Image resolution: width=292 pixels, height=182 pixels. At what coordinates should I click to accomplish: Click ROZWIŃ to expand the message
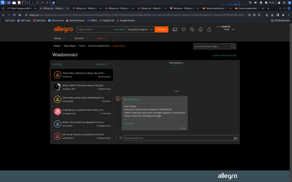[x=129, y=123]
